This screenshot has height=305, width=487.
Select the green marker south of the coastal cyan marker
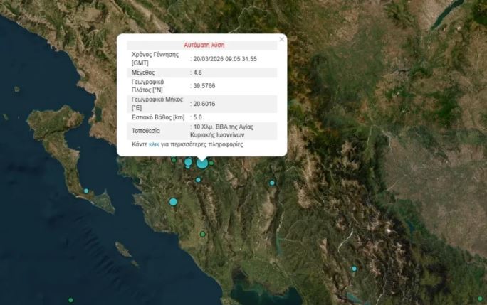tap(202, 235)
